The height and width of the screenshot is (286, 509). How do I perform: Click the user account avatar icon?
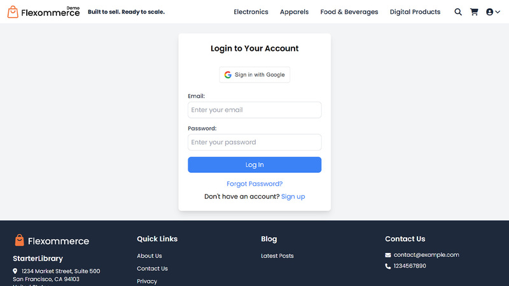coord(489,12)
